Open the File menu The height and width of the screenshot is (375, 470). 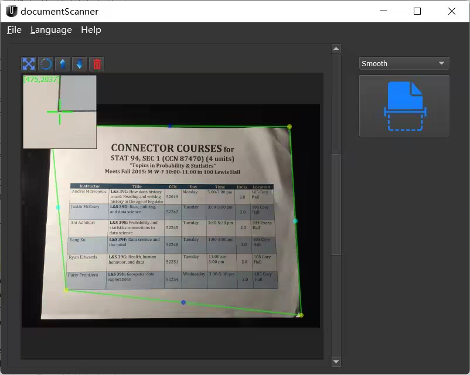[x=14, y=30]
